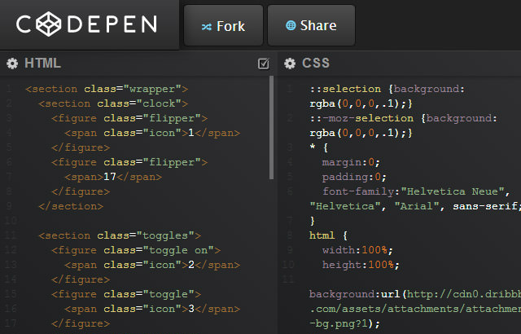
Task: Click the height:100%; declaration
Action: tap(361, 265)
